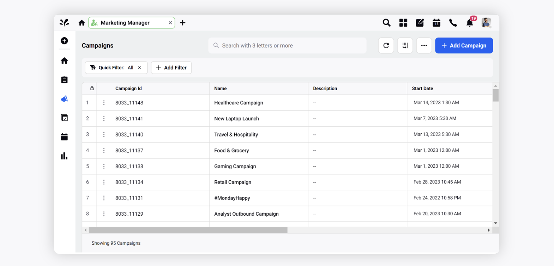Open the column manager icon
This screenshot has height=266, width=554.
(x=405, y=45)
